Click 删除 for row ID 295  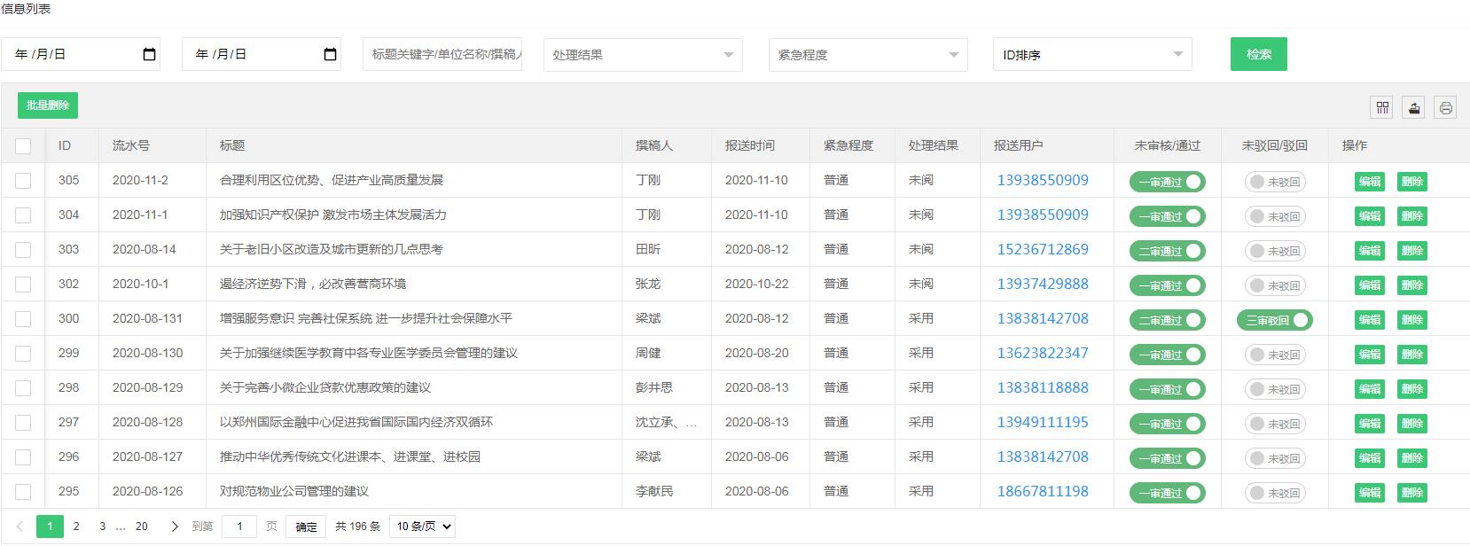click(1412, 493)
